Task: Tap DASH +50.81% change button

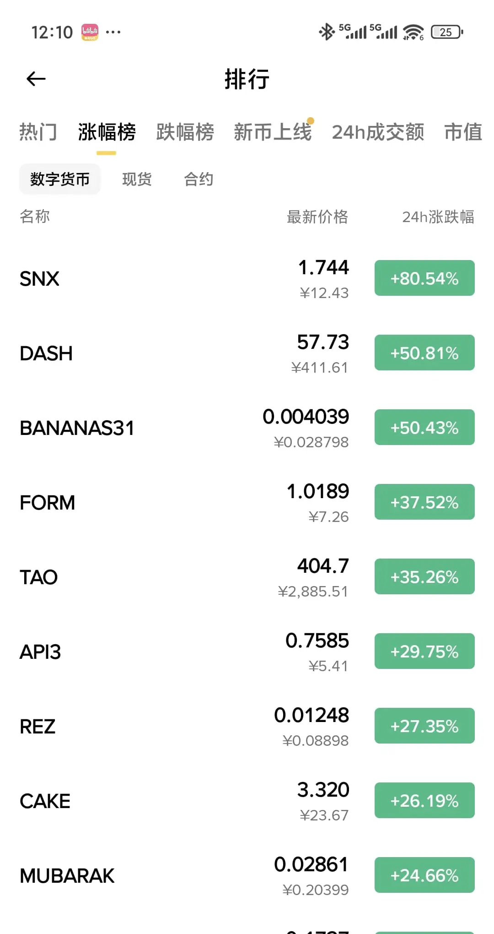Action: [424, 353]
